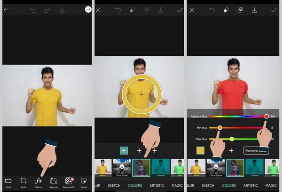Open the Tools crop icon
The height and width of the screenshot is (192, 282).
pyautogui.click(x=23, y=183)
